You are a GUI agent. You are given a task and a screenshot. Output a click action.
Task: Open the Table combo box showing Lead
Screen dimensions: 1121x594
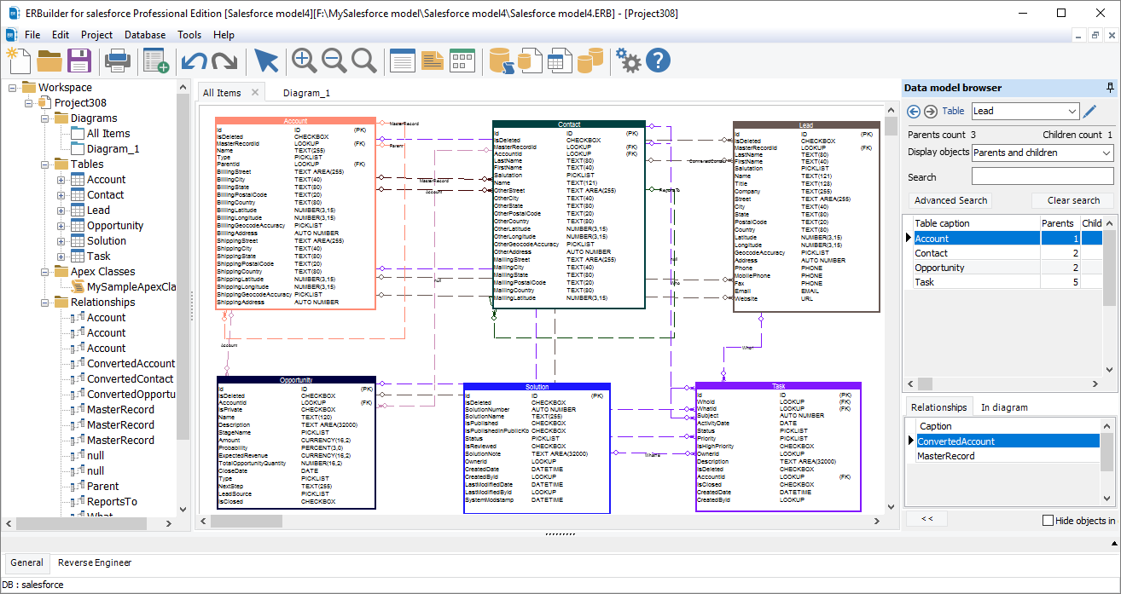(x=1025, y=112)
